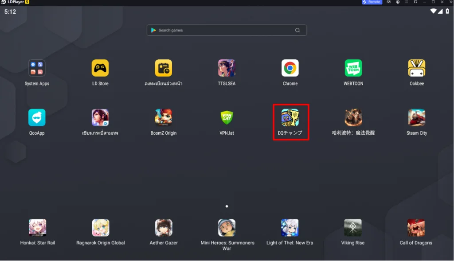This screenshot has height=261, width=454.
Task: Launch the TTGLSEA game icon
Action: (227, 68)
